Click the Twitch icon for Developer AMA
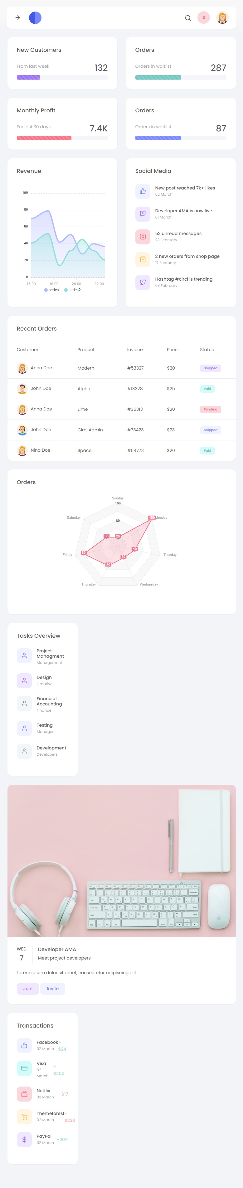 click(143, 214)
